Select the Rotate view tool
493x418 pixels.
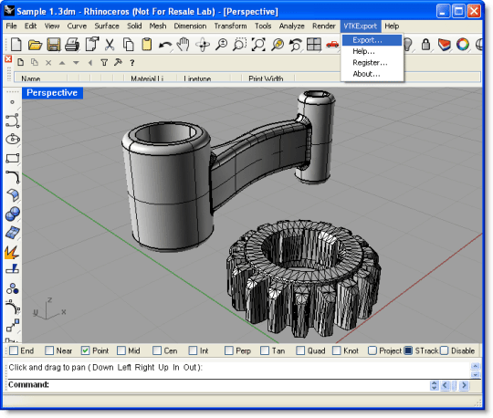coord(203,45)
